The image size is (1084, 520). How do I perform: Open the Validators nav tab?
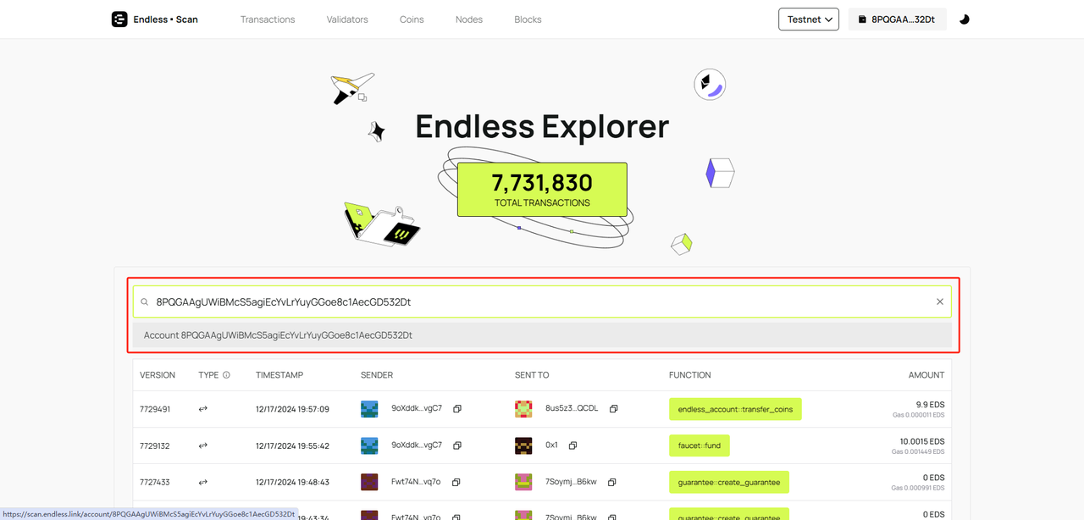point(347,19)
